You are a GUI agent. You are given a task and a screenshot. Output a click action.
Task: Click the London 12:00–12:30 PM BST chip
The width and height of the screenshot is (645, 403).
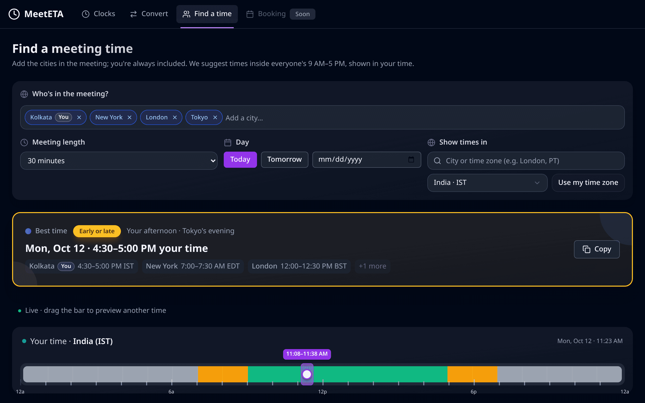click(x=299, y=266)
